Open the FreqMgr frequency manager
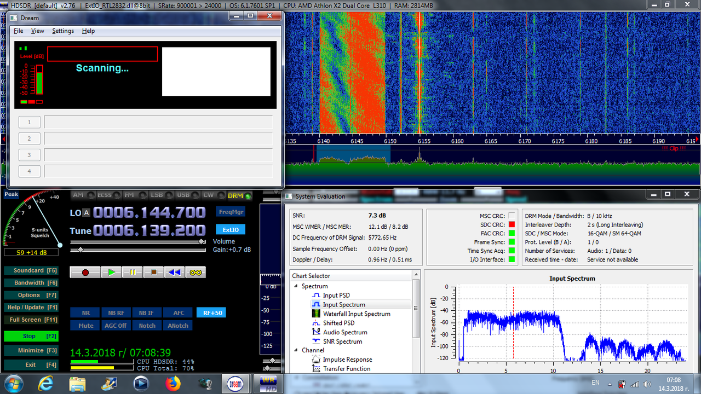The width and height of the screenshot is (701, 394). click(x=231, y=212)
